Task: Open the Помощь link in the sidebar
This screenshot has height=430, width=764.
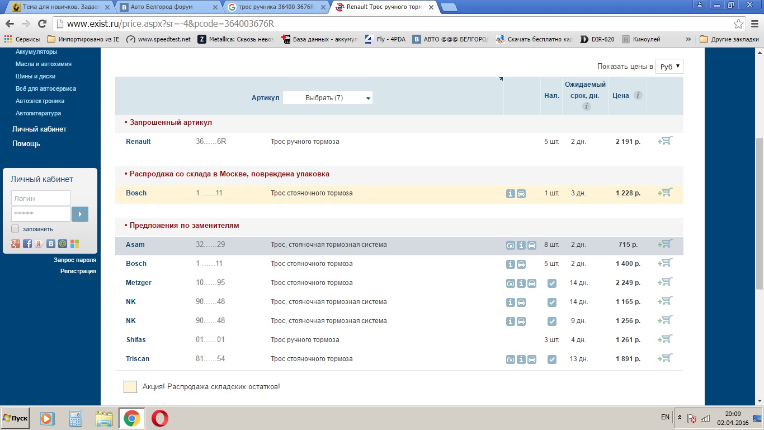Action: [26, 143]
